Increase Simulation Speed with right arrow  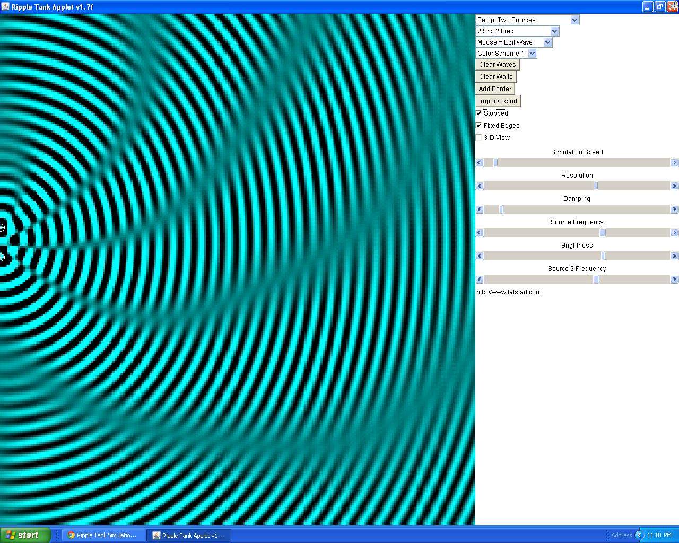coord(675,163)
